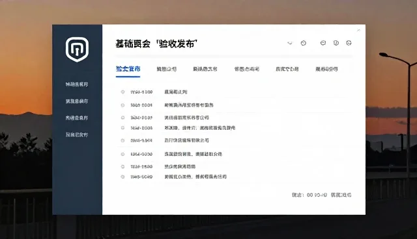Click the help question-mark icon in header

(x=336, y=43)
